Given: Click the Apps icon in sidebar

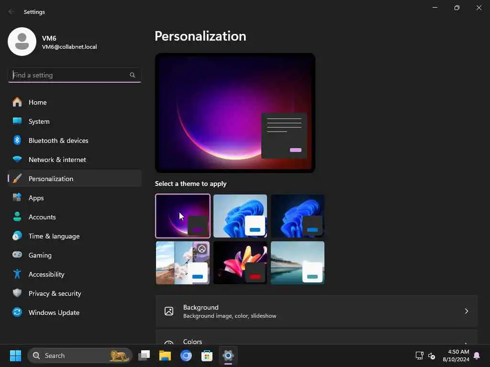Looking at the screenshot, I should point(17,197).
